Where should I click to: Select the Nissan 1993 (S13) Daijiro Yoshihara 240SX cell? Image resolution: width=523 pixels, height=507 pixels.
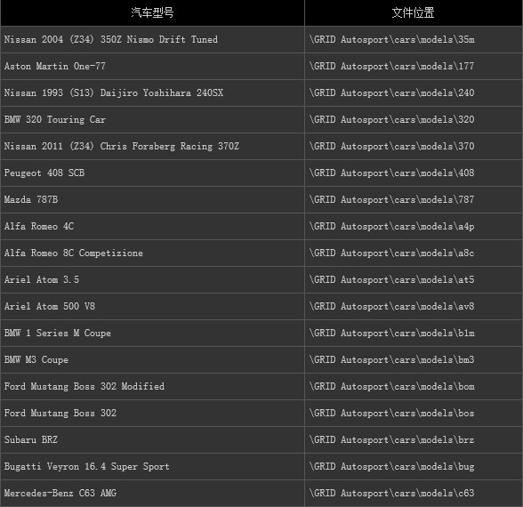coord(152,93)
